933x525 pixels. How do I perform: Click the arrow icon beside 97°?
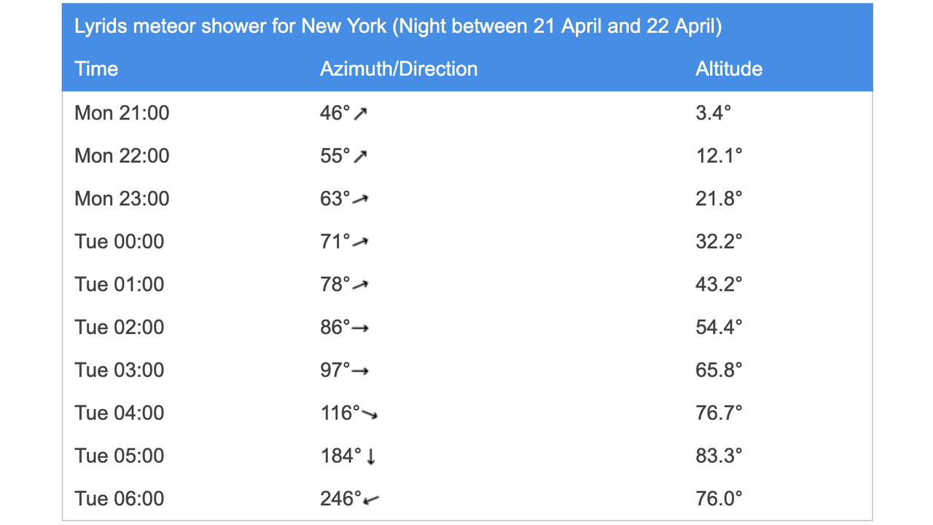point(360,371)
